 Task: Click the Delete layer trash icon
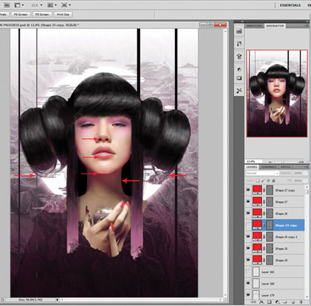tap(301, 302)
